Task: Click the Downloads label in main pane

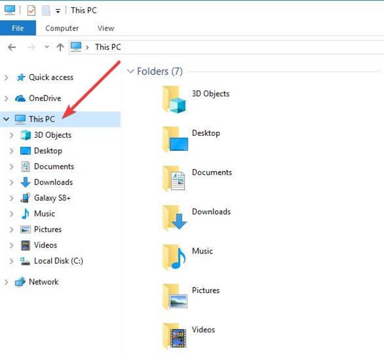Action: (x=211, y=212)
